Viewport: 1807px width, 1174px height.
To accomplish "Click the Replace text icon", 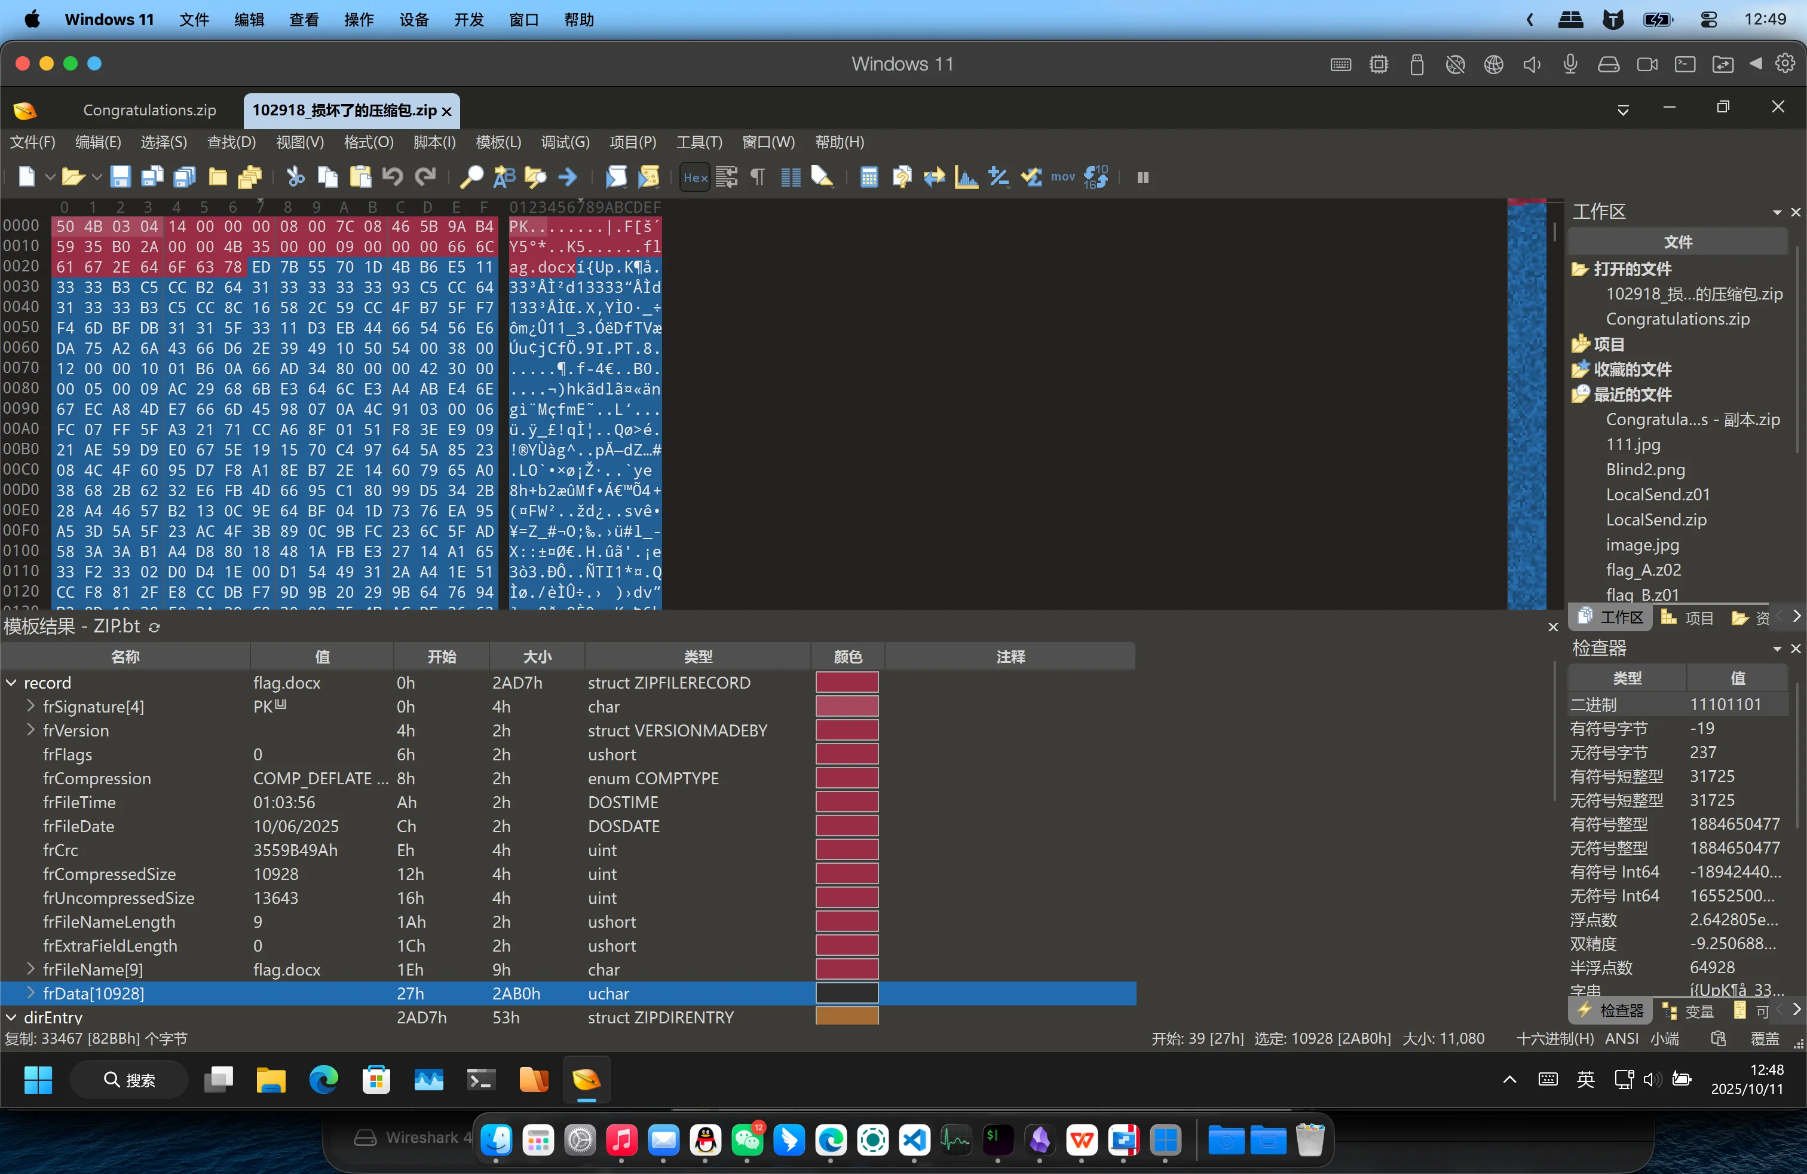I will coord(504,177).
